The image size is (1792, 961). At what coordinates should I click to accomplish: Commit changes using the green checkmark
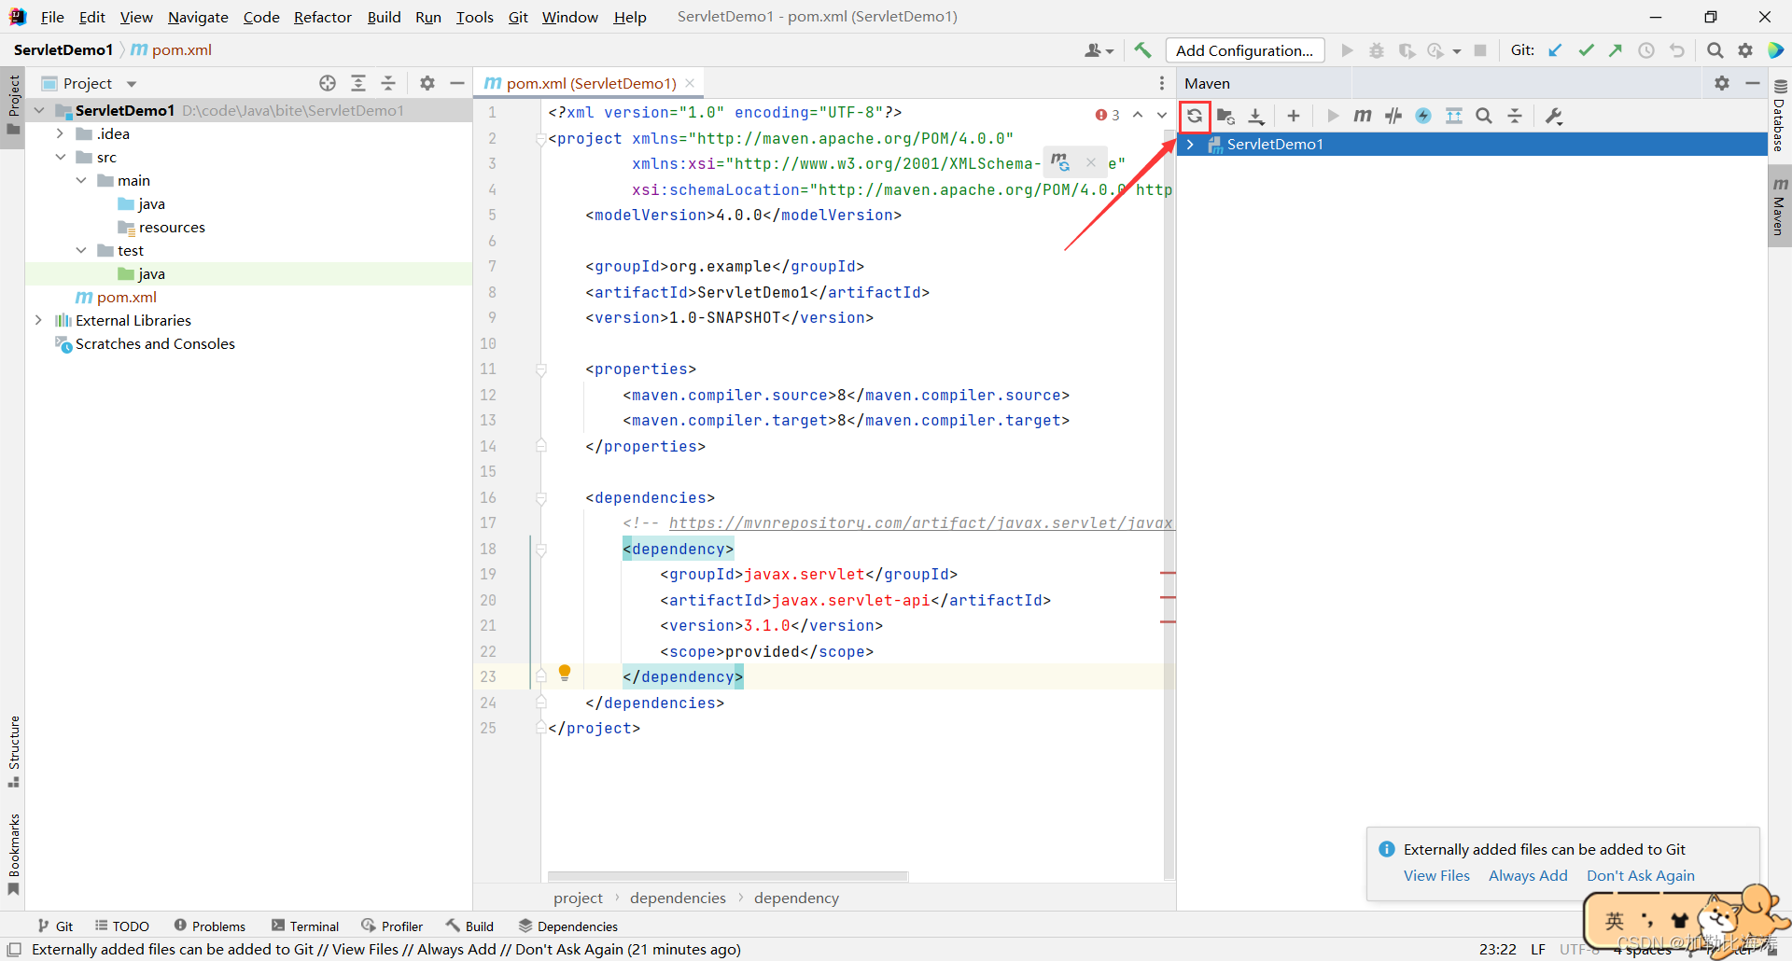[1587, 50]
